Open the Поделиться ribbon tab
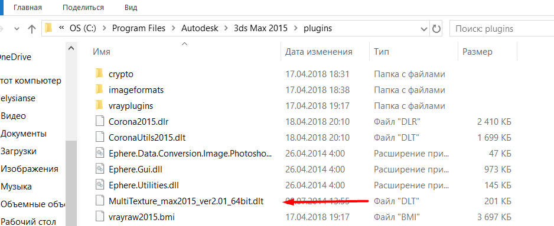The width and height of the screenshot is (554, 226). tap(83, 8)
